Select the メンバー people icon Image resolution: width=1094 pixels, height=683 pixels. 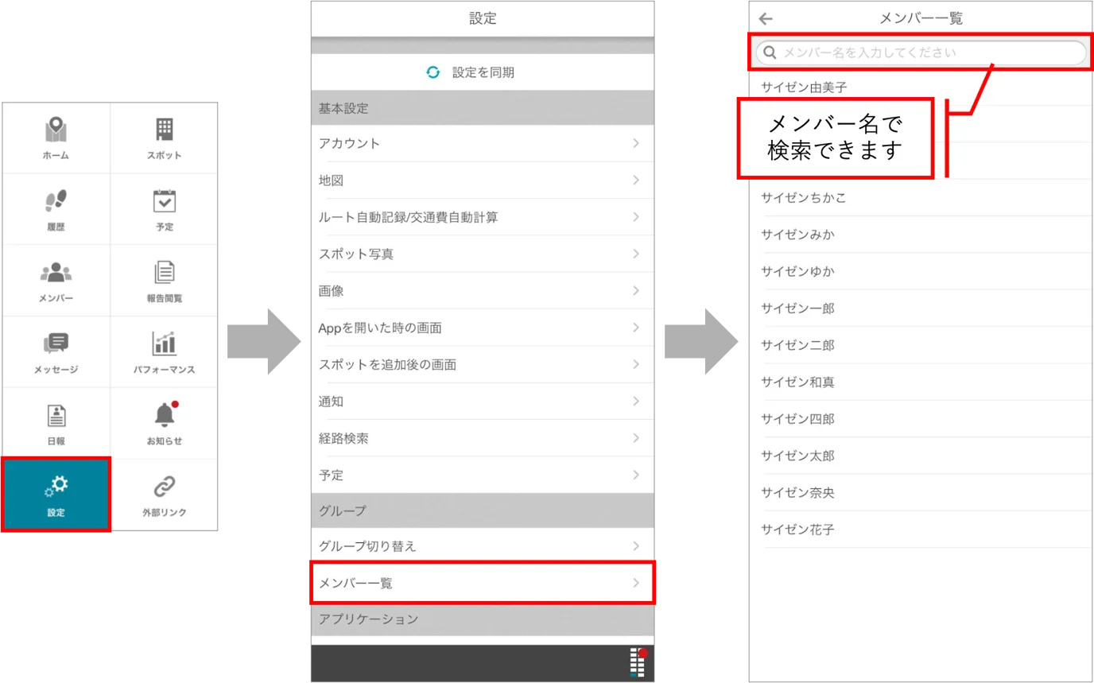[x=56, y=272]
